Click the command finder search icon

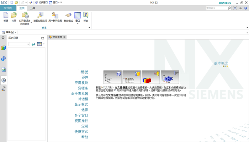point(229,8)
